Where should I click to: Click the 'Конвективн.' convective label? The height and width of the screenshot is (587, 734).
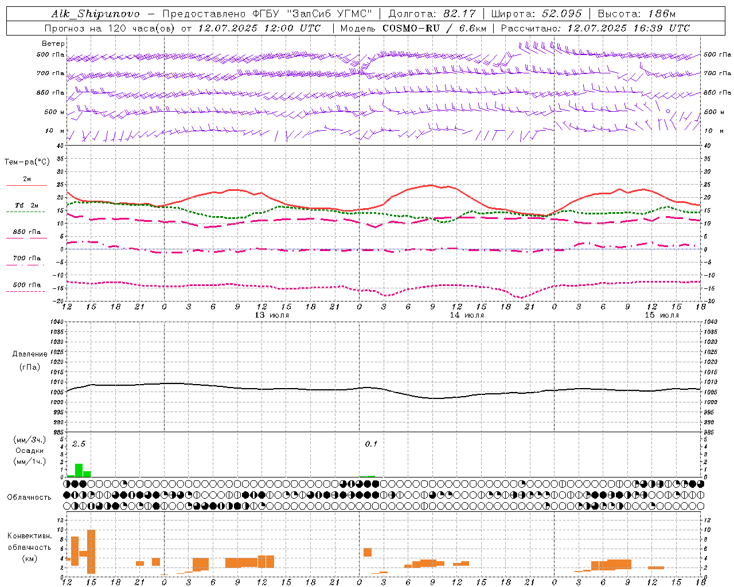tap(29, 536)
